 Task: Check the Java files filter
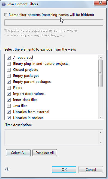point(9,106)
